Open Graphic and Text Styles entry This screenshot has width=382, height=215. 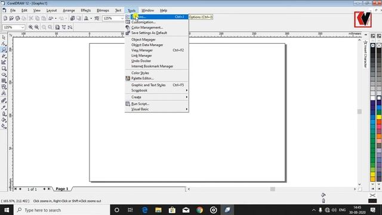tap(157, 85)
